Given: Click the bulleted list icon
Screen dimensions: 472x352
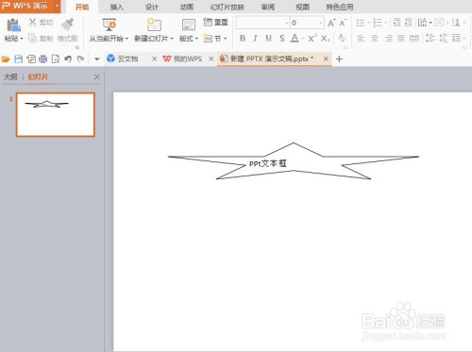Looking at the screenshot, I should pyautogui.click(x=361, y=23).
